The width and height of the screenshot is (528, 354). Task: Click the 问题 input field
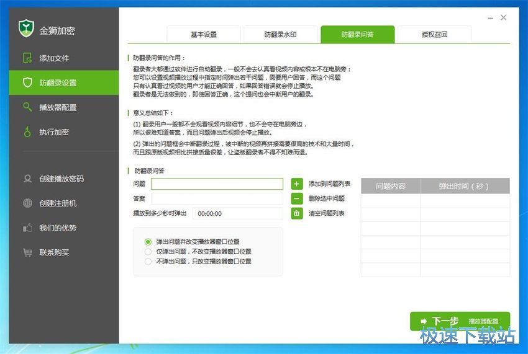(217, 184)
